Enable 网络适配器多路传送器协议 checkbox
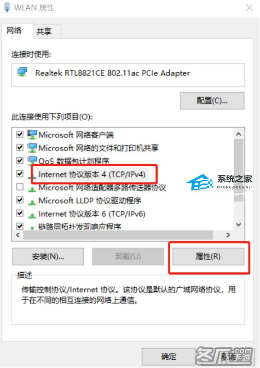The image size is (260, 368). (20, 187)
